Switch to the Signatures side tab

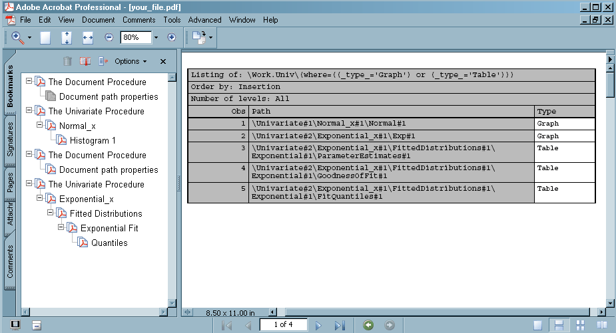click(x=10, y=140)
